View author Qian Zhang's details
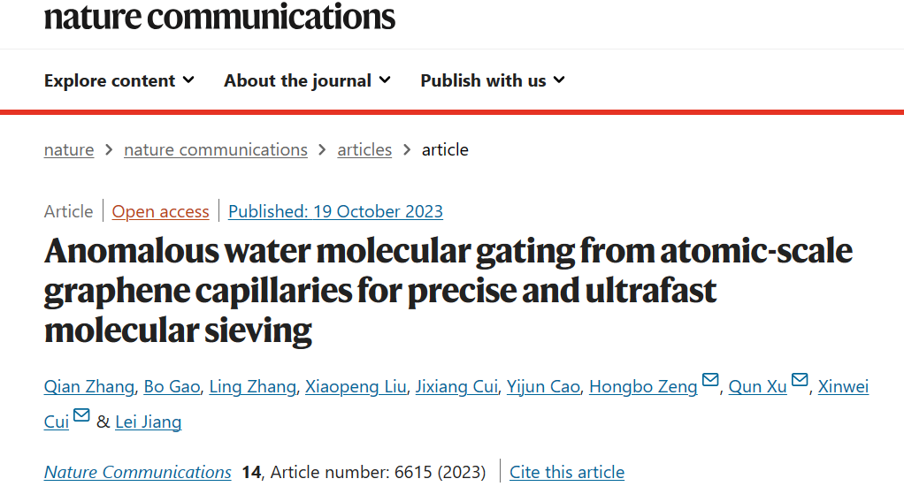 point(88,386)
